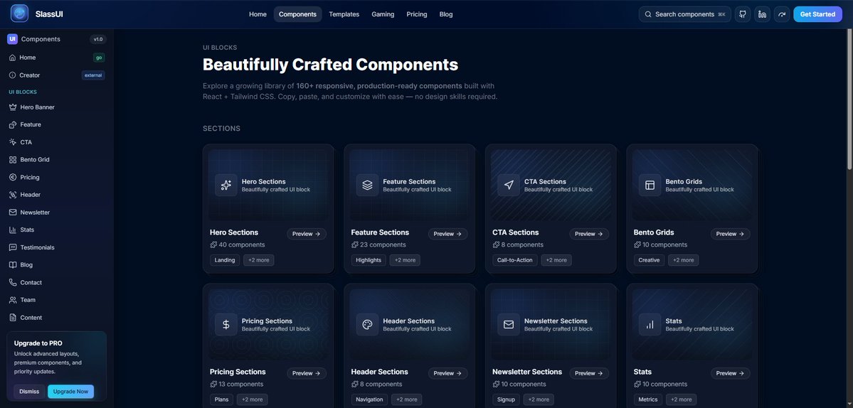Click the Feature icon in sidebar

pos(13,124)
